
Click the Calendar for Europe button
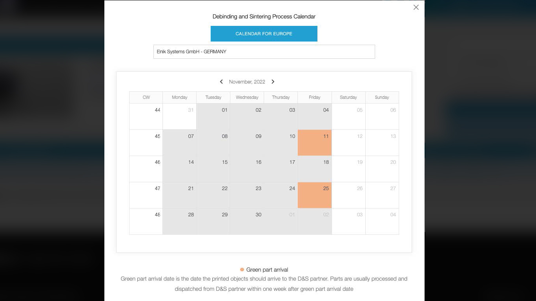[x=264, y=34]
